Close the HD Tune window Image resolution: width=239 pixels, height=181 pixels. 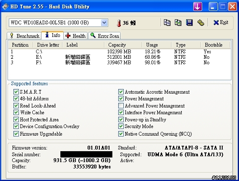(x=232, y=7)
